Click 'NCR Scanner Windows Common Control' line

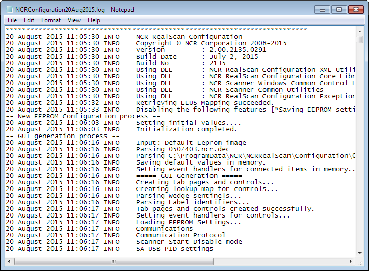(282, 83)
